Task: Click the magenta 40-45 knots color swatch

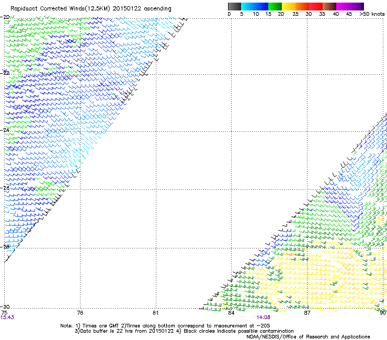Action: pos(343,6)
